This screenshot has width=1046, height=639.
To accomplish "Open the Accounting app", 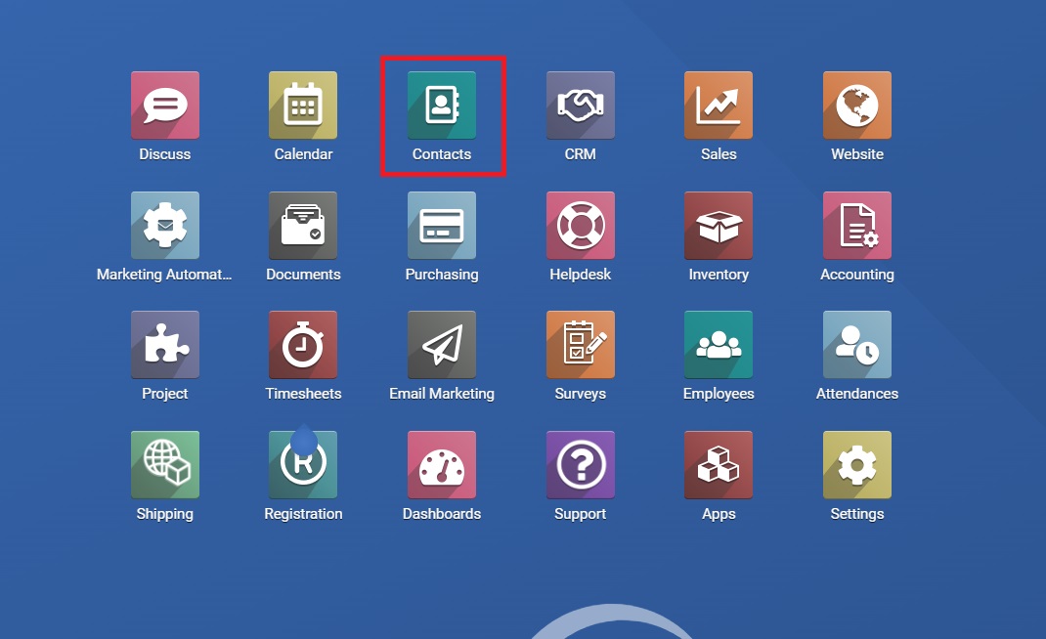I will (x=857, y=226).
